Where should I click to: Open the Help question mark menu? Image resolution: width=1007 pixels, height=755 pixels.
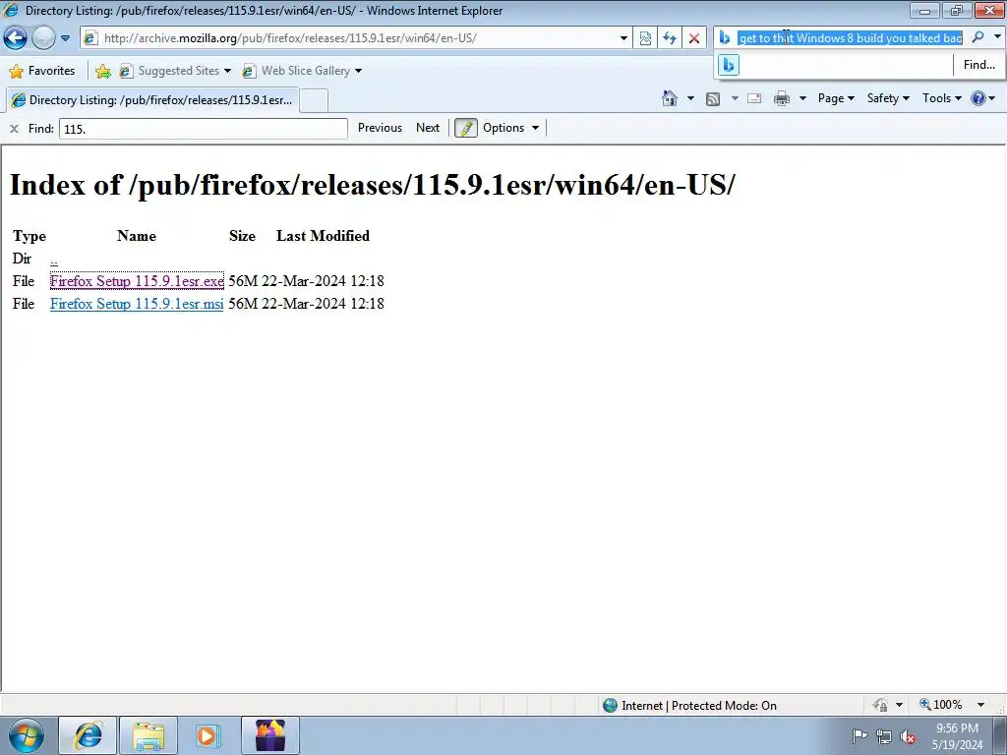pyautogui.click(x=982, y=98)
